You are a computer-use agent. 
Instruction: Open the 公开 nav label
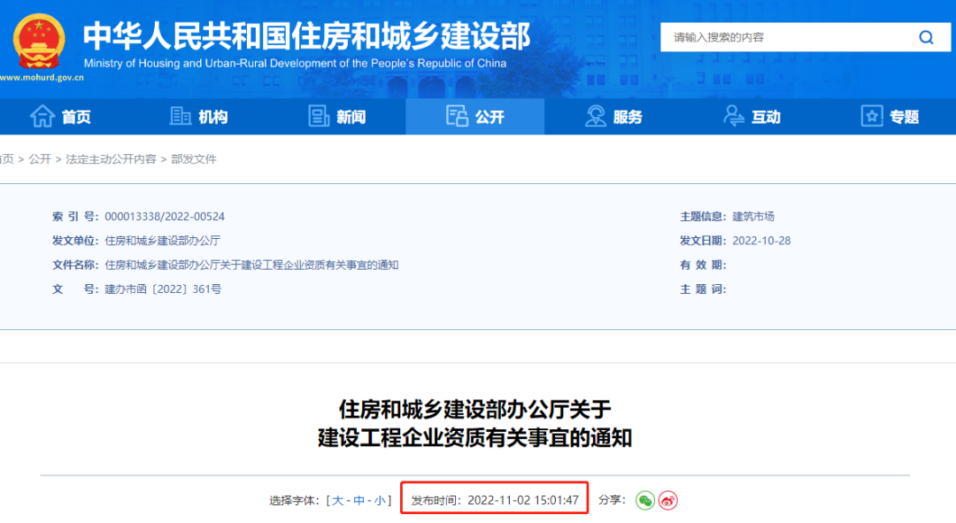(490, 117)
